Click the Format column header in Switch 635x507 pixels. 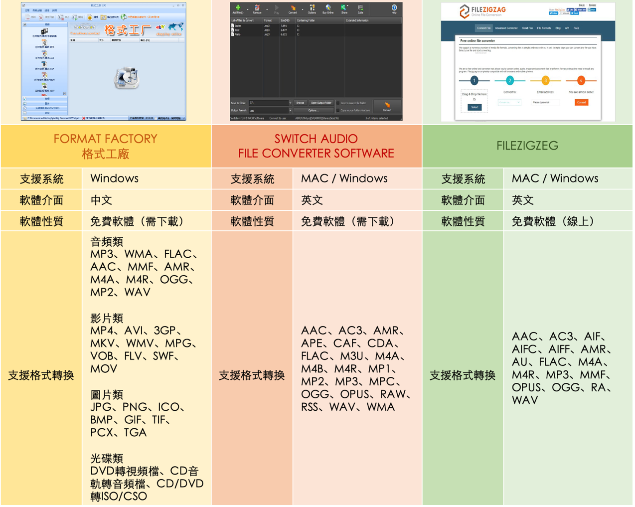coord(271,20)
